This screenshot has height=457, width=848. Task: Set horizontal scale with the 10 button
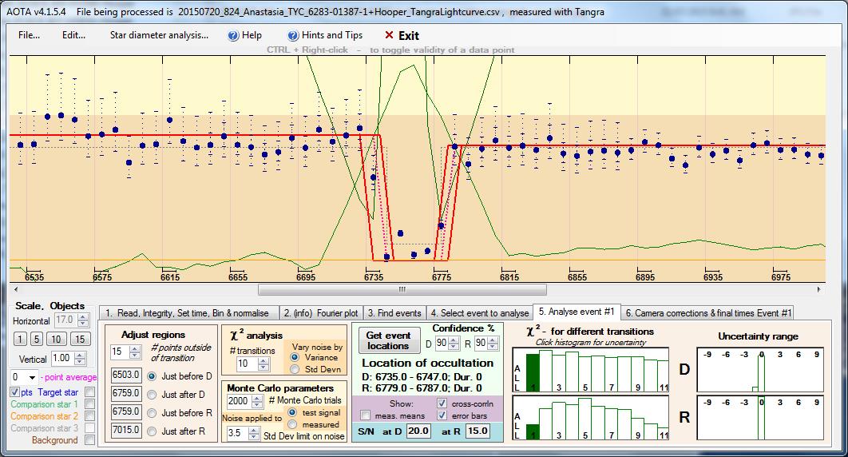[x=56, y=339]
